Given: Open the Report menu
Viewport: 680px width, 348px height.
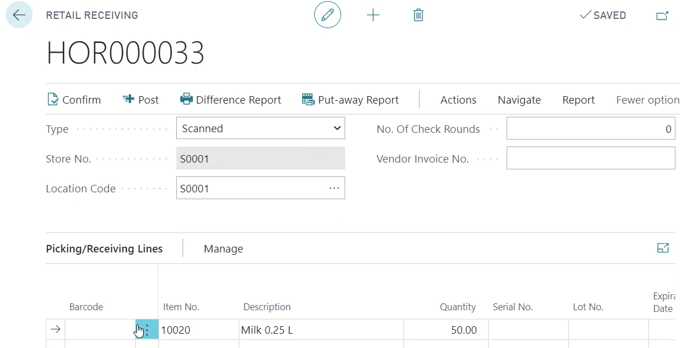Looking at the screenshot, I should click(578, 100).
